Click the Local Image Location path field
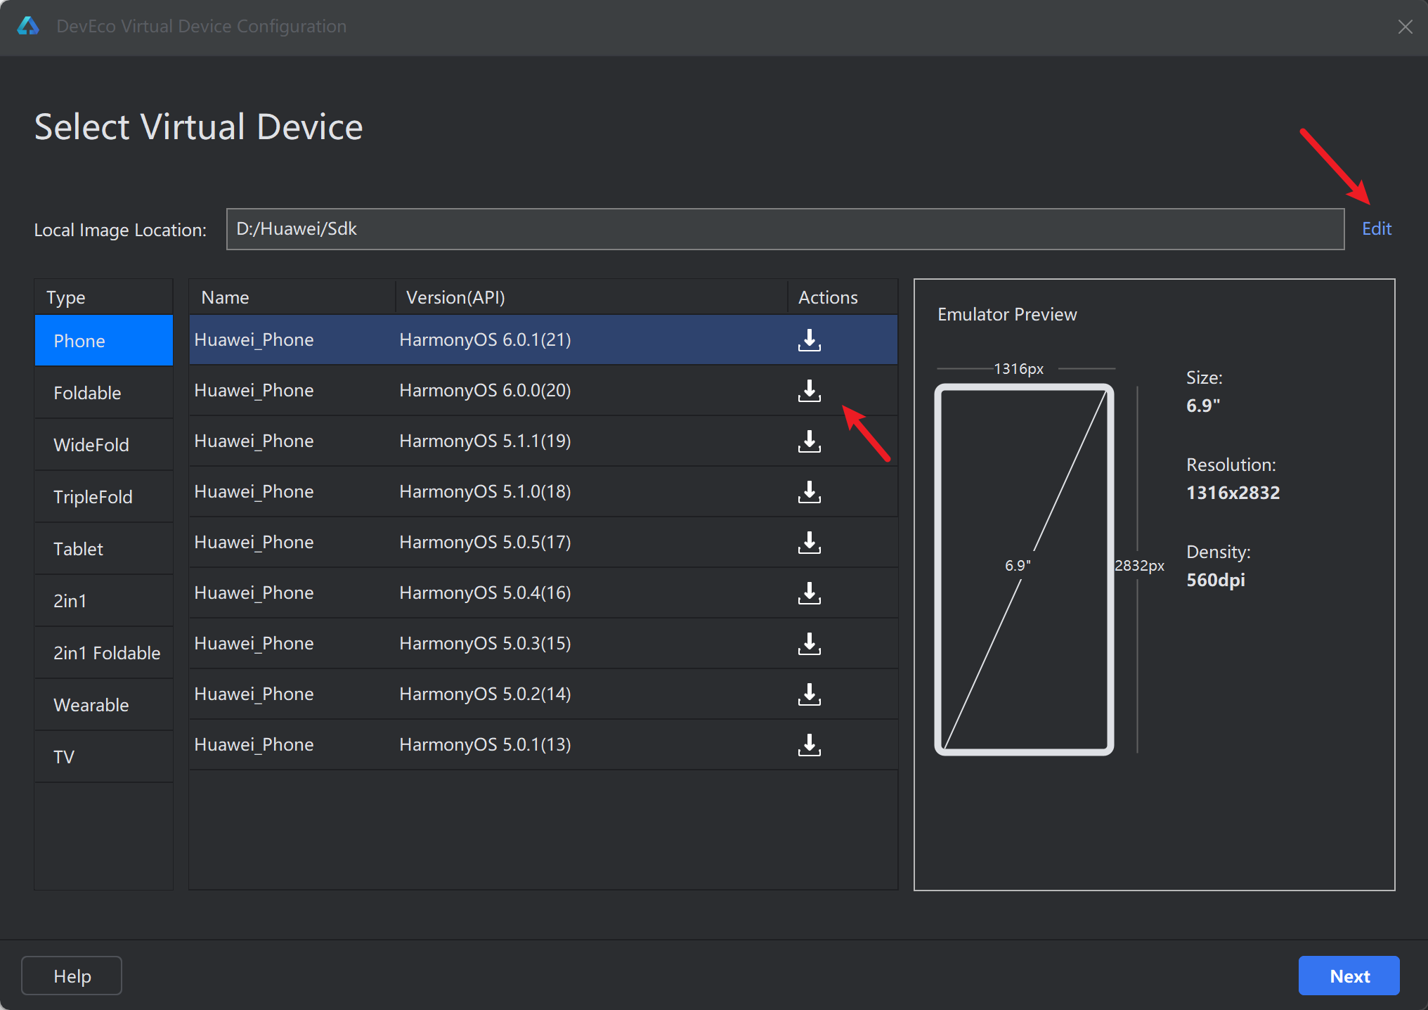 pyautogui.click(x=784, y=229)
